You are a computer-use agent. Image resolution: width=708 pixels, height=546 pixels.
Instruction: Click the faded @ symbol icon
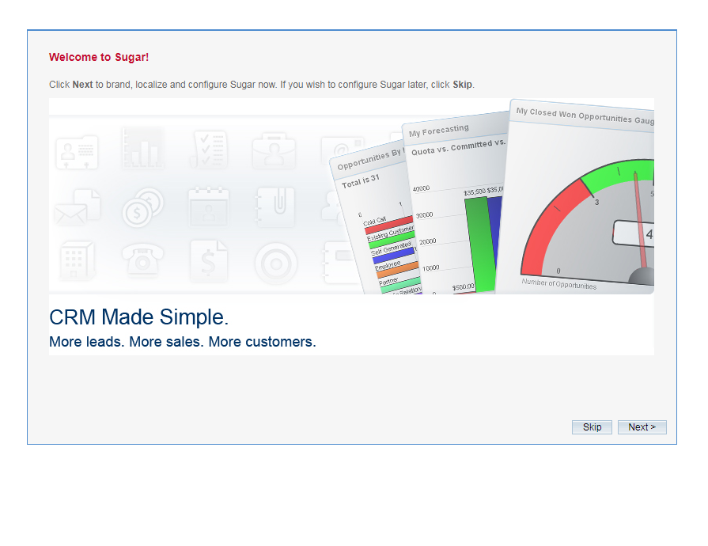[341, 150]
